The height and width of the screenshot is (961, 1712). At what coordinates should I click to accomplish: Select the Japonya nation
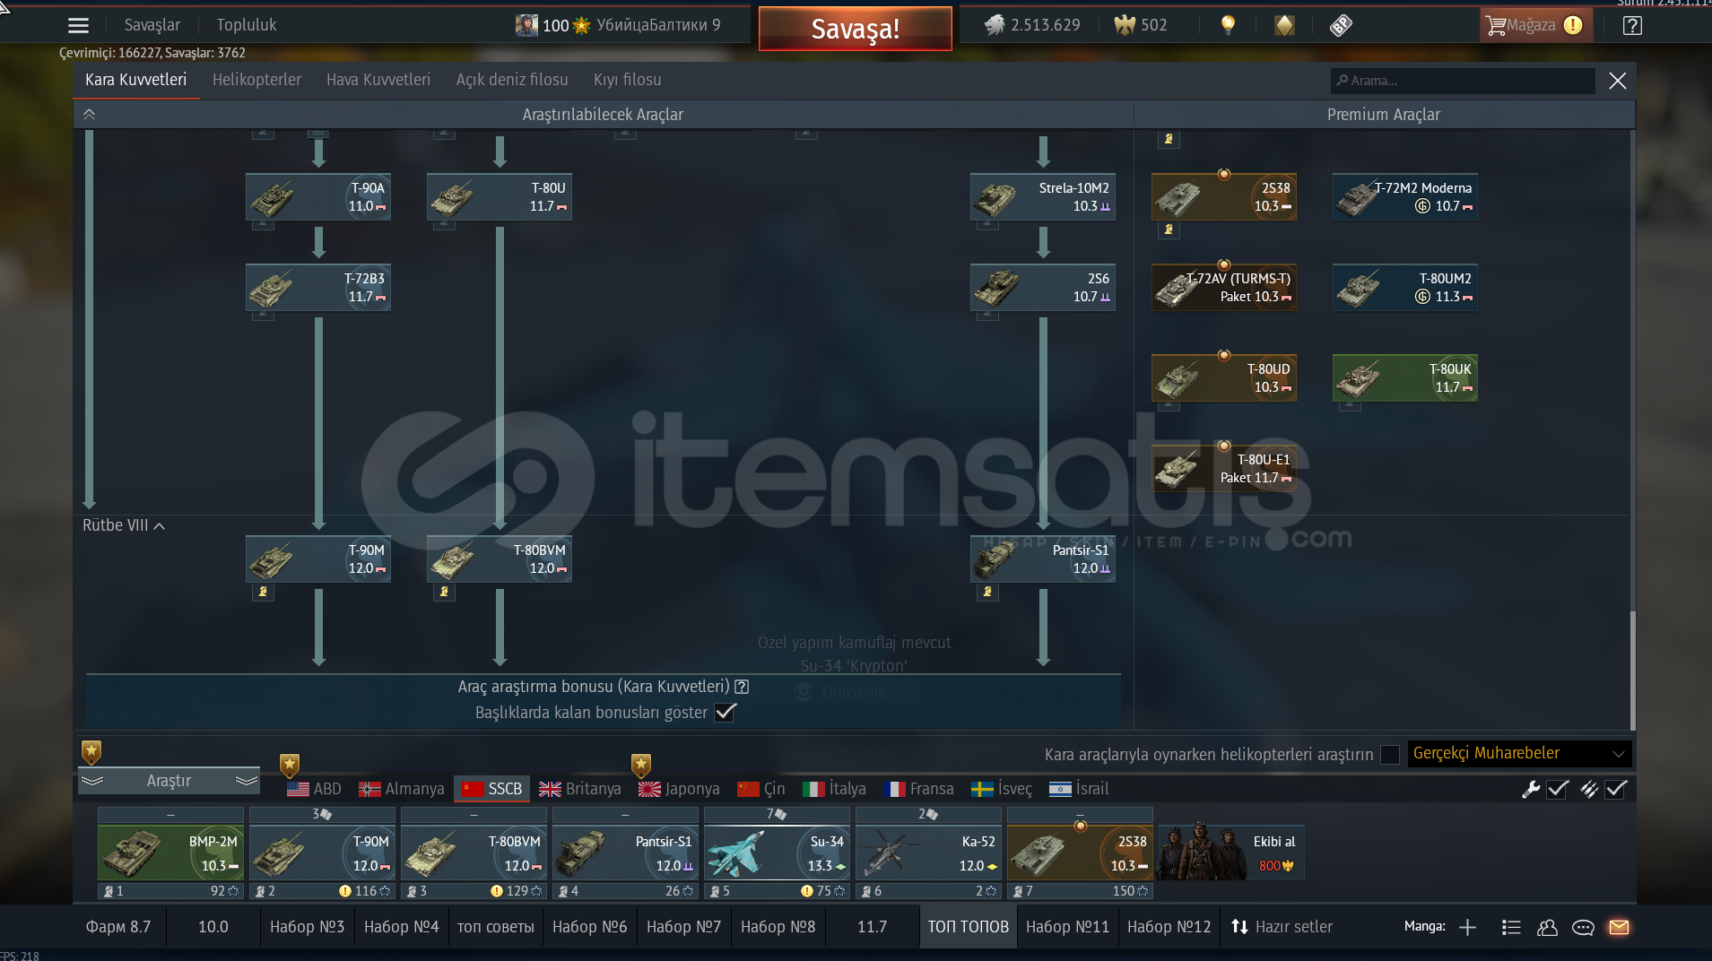point(679,789)
